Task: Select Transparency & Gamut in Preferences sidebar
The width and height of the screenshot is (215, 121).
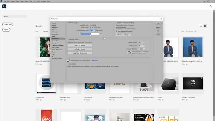Action: tap(58, 45)
